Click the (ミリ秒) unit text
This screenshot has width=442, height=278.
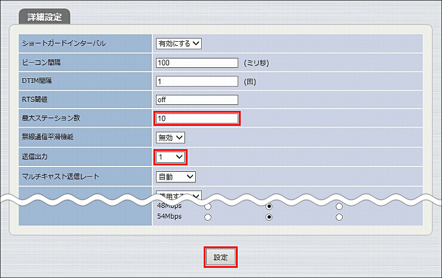256,63
